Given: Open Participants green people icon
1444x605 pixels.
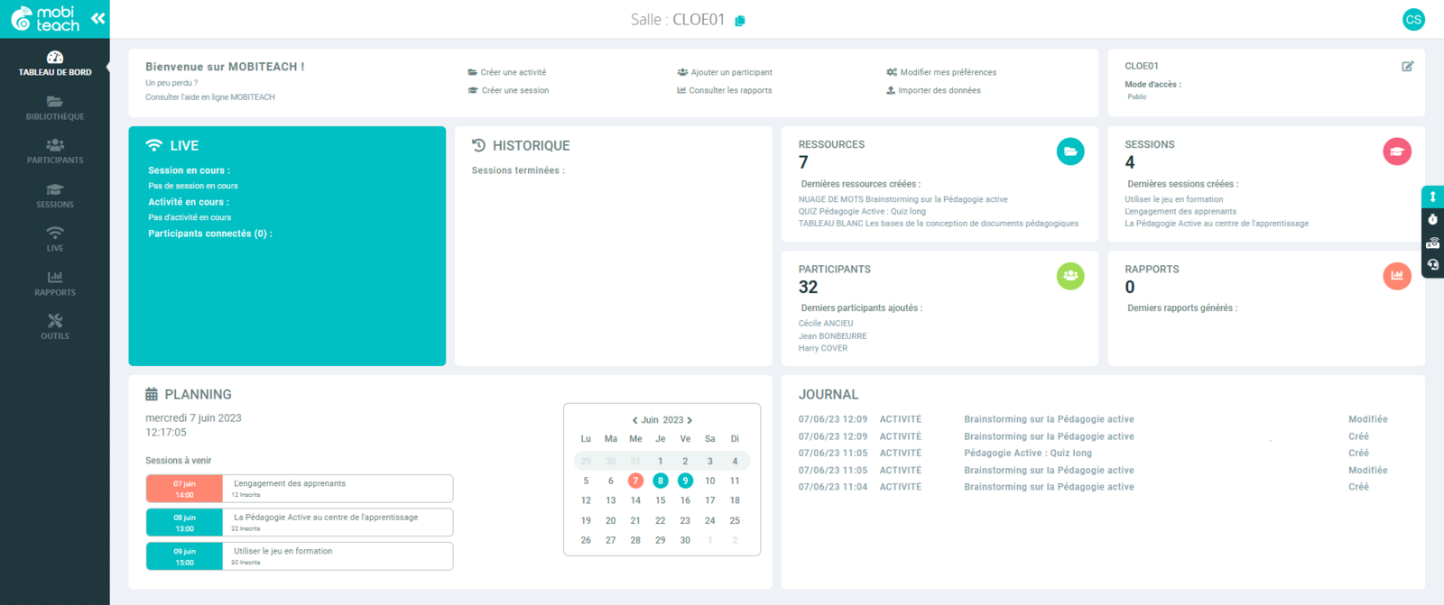Looking at the screenshot, I should click(x=1070, y=276).
